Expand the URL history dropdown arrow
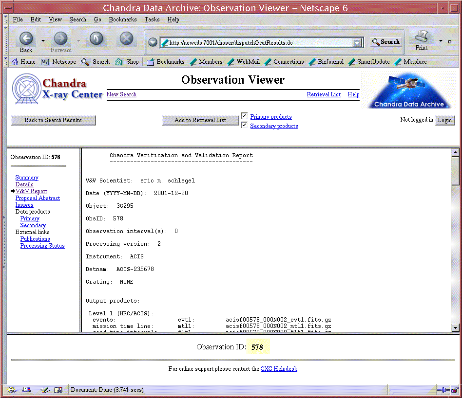 [x=358, y=43]
